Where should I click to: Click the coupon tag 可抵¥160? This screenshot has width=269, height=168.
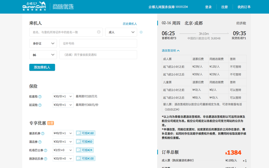click(86, 133)
